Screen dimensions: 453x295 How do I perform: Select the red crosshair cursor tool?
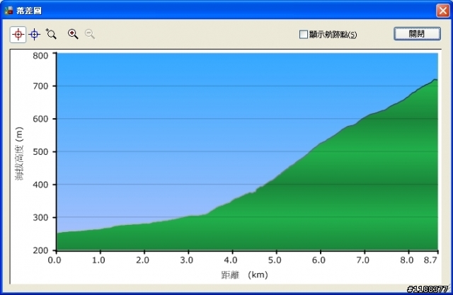point(18,35)
